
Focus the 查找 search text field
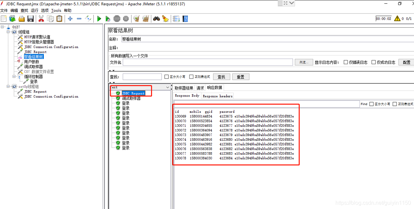[142, 77]
